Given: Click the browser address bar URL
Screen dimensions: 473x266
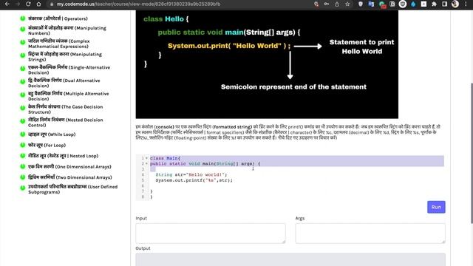Looking at the screenshot, I should pyautogui.click(x=138, y=4).
